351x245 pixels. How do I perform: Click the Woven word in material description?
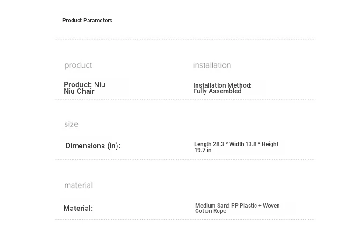[271, 205]
